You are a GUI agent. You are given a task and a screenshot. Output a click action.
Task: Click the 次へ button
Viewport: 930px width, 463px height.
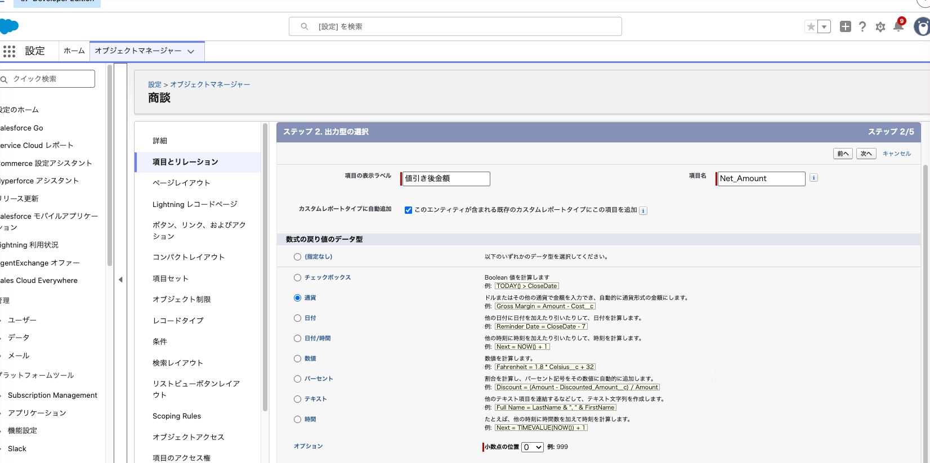866,154
